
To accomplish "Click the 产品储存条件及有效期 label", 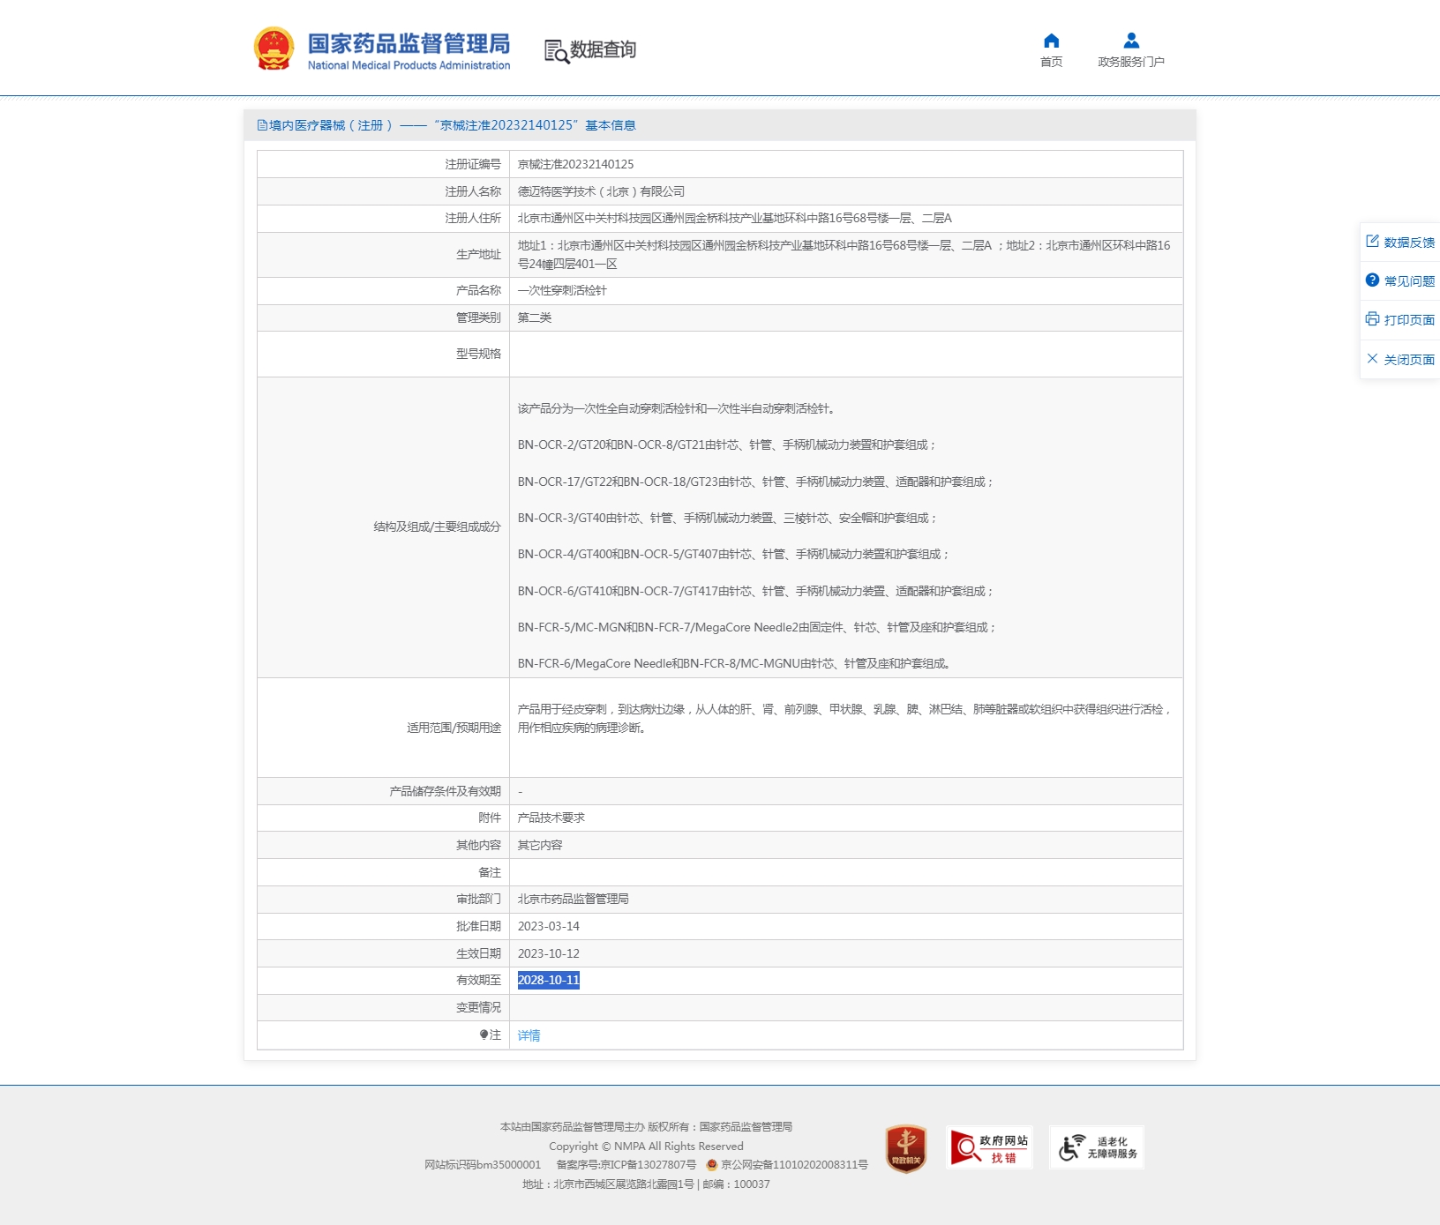I will (x=445, y=791).
